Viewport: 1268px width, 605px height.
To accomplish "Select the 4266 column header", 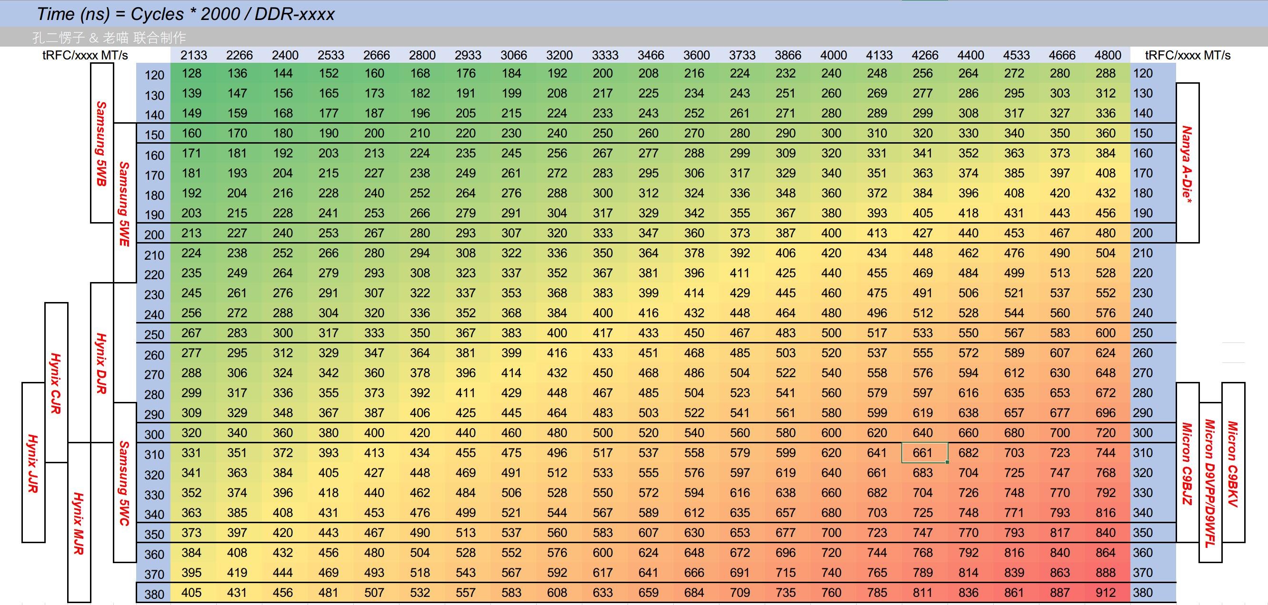I will [x=925, y=55].
